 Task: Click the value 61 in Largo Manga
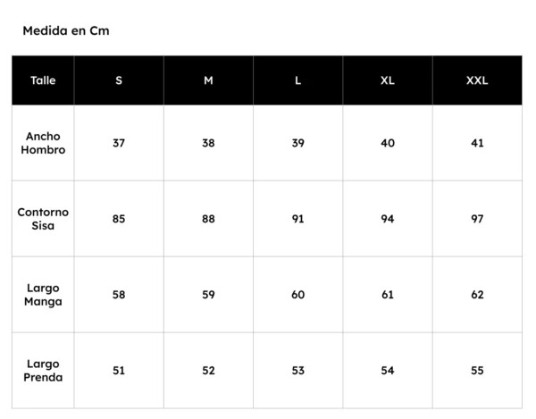pyautogui.click(x=388, y=295)
